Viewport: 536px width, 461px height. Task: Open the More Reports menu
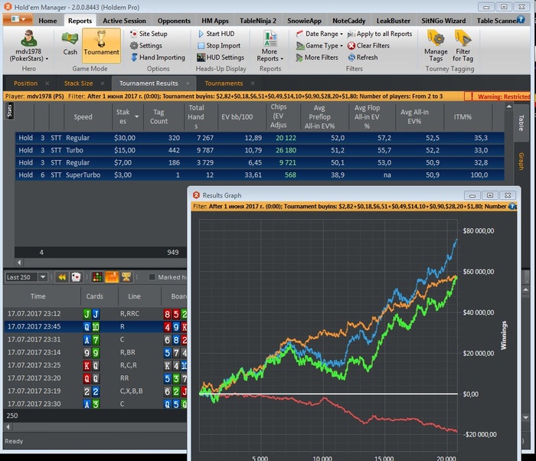point(270,46)
